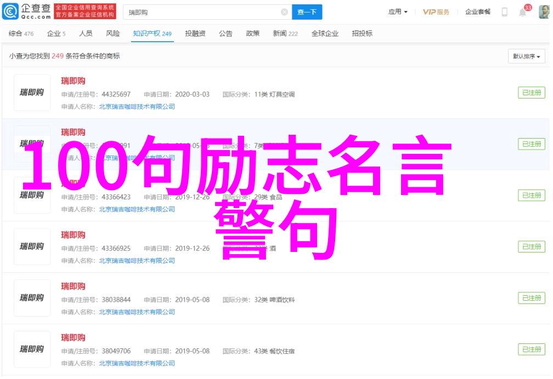Switch to the 招投标 tab

[362, 33]
